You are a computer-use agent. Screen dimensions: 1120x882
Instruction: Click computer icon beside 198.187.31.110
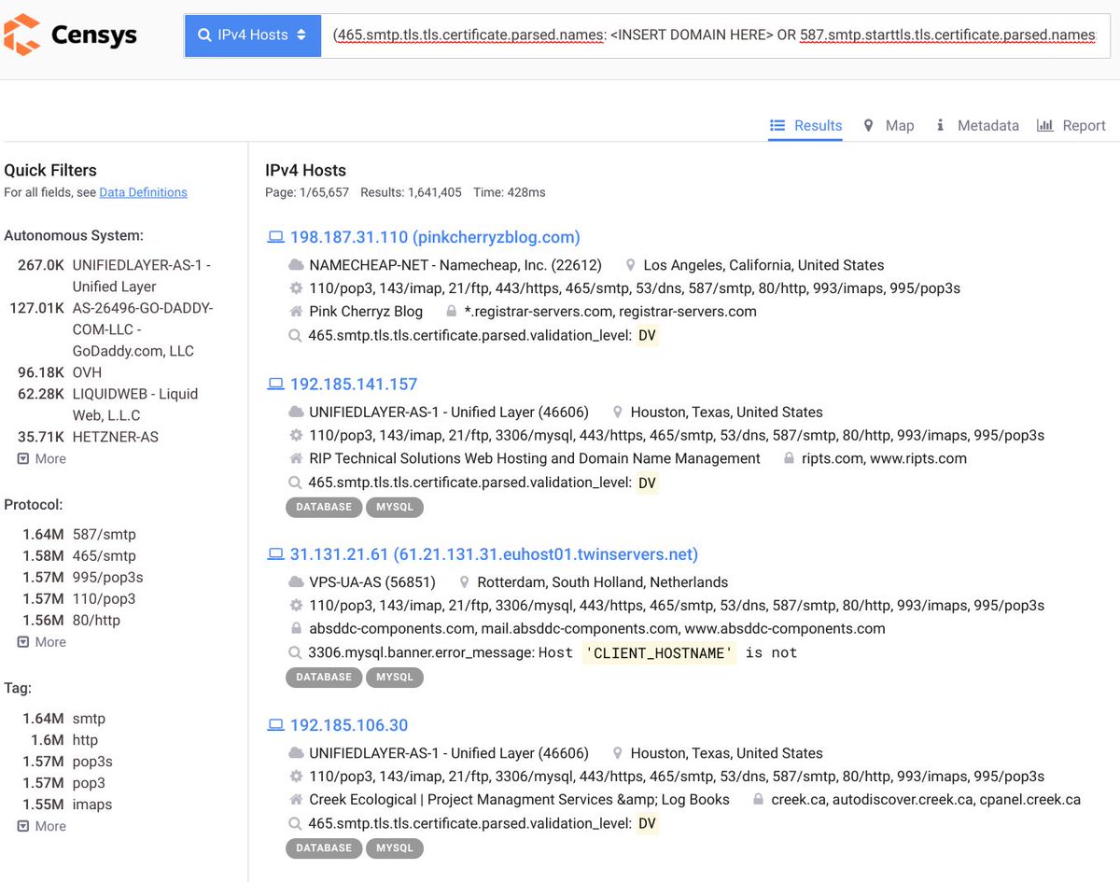[275, 237]
